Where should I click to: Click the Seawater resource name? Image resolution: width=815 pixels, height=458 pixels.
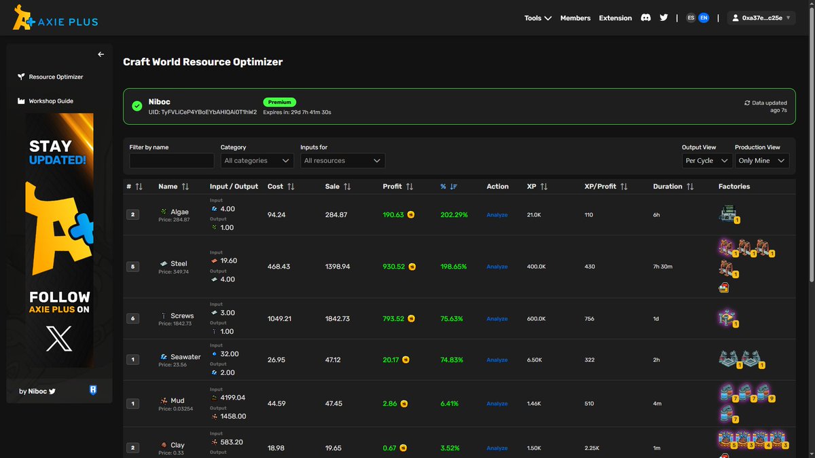[185, 357]
